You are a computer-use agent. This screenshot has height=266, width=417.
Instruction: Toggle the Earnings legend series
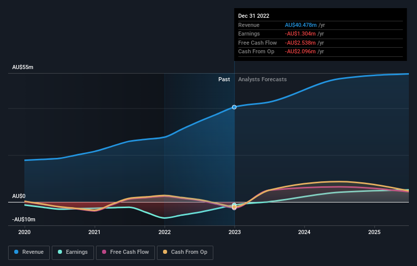pyautogui.click(x=73, y=252)
